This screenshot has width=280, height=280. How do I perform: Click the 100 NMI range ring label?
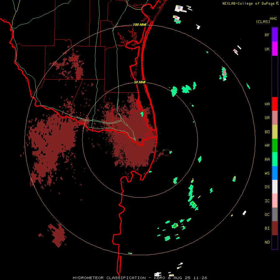point(140,25)
